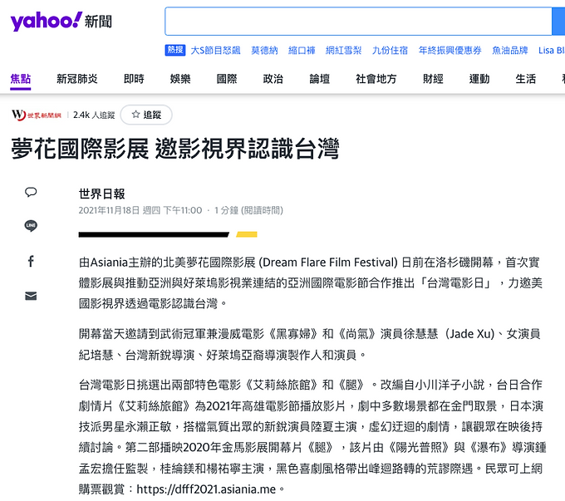Click the comment speech bubble icon
The image size is (565, 501).
click(x=31, y=192)
